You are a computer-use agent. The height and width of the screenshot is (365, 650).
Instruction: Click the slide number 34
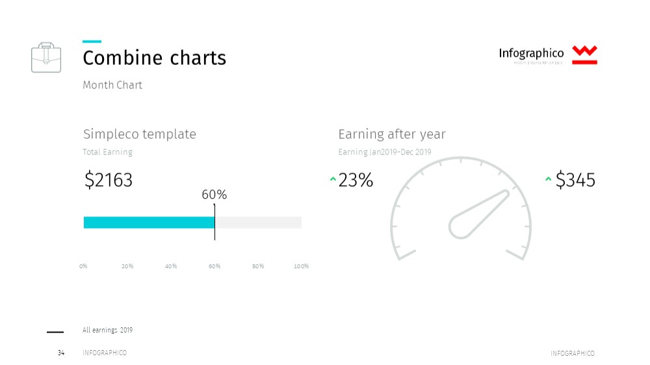61,353
